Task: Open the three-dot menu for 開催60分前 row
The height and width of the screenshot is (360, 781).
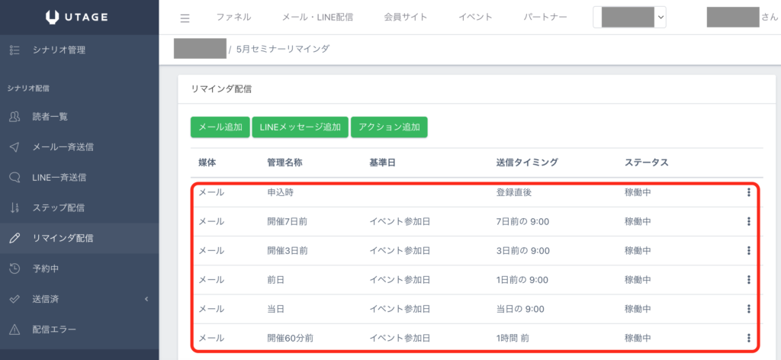Action: (748, 338)
